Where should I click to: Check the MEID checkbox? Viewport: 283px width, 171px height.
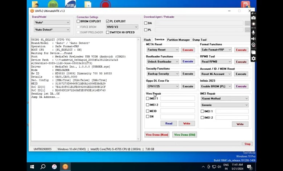tap(147, 111)
